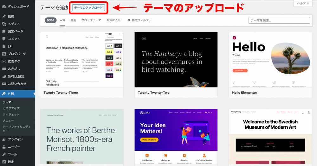Click the 5314 theme count badge
Image resolution: width=317 pixels, height=166 pixels.
point(50,20)
